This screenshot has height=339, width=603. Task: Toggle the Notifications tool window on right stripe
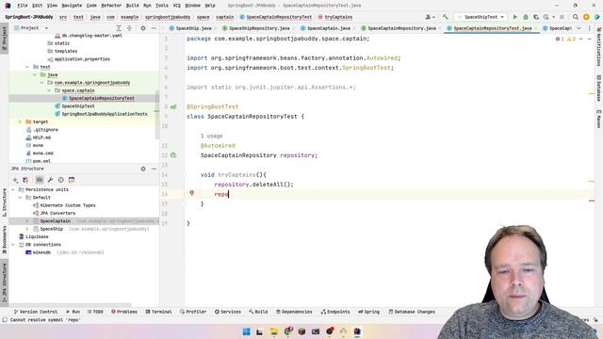point(599,47)
